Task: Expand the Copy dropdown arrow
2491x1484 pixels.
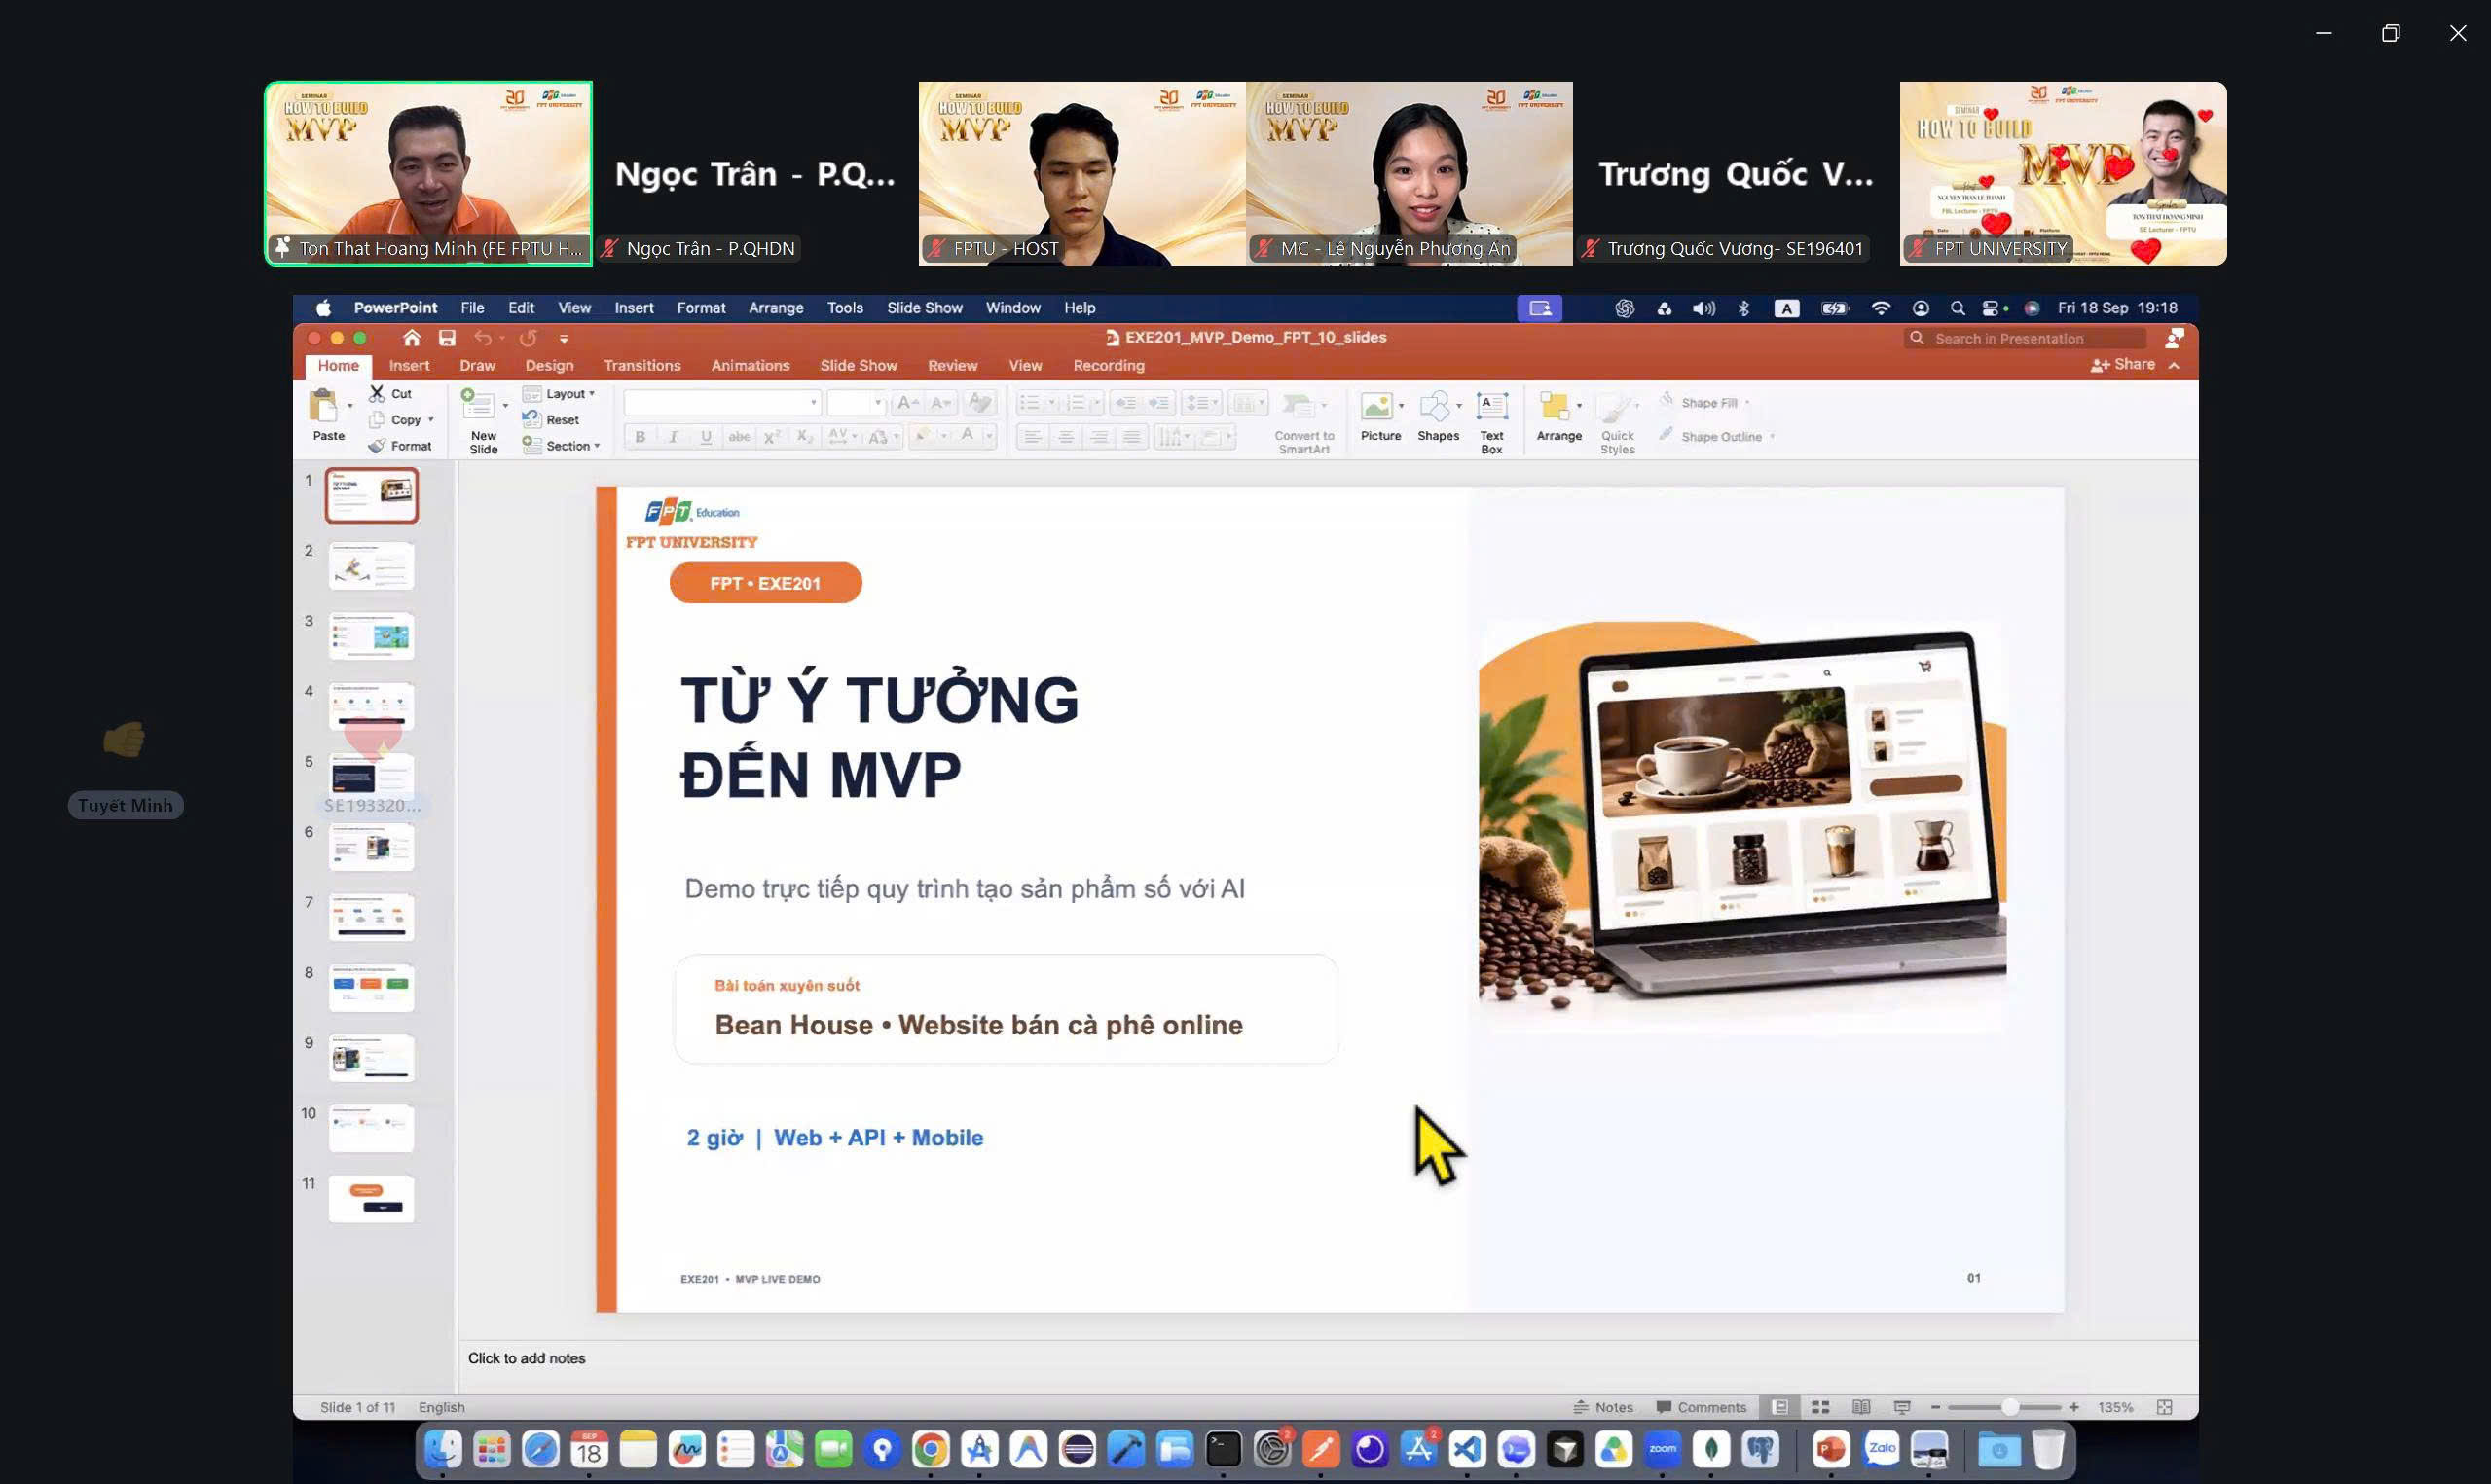Action: click(431, 420)
